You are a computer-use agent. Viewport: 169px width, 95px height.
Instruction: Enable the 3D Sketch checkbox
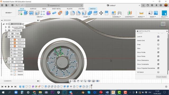tap(158, 72)
